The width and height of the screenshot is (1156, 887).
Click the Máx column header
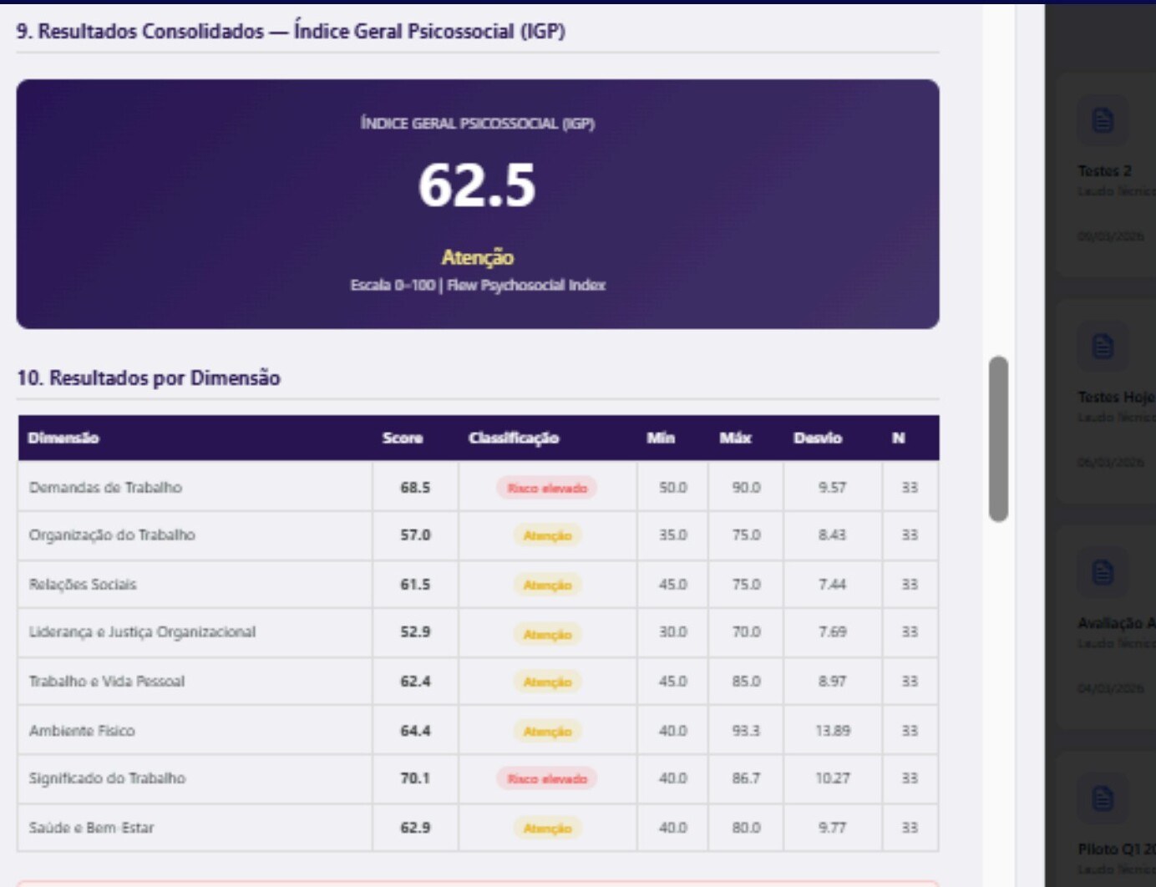(x=736, y=438)
